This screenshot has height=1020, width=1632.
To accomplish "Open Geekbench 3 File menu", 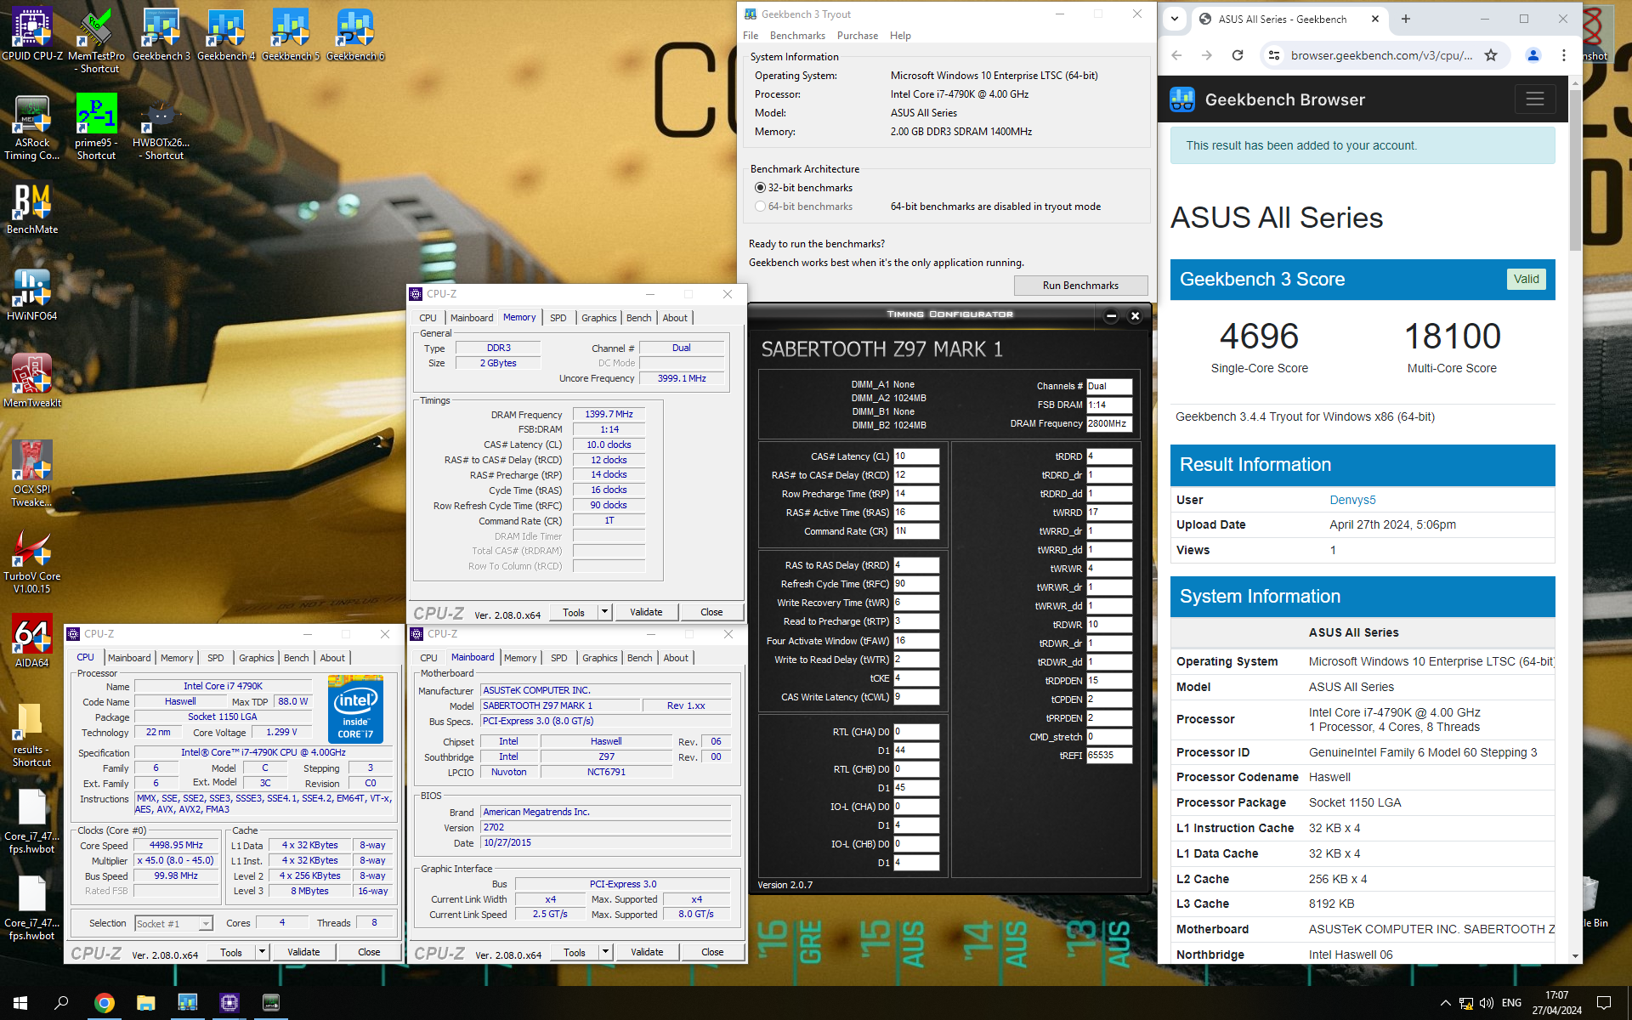I will point(751,36).
